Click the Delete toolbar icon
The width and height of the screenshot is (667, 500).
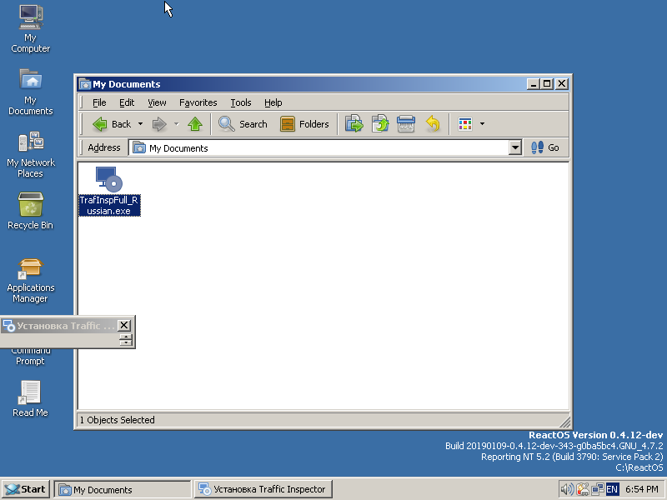tap(406, 124)
